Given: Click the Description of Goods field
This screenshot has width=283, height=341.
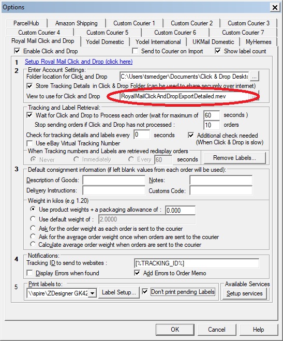Looking at the screenshot, I should point(114,180).
